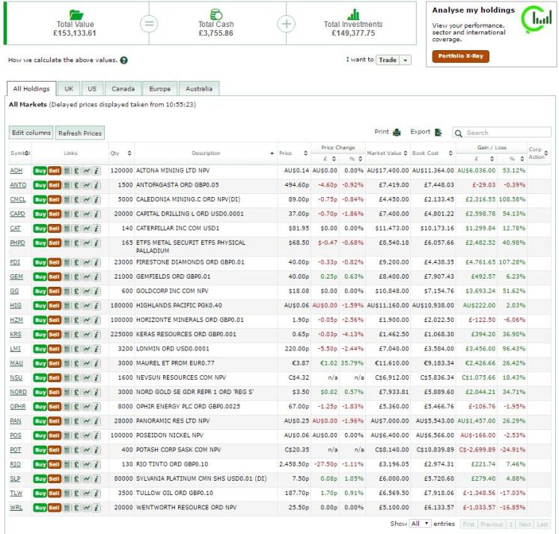Expand the Show entries dropdown
Screen dimensions: 559x534
[x=421, y=524]
